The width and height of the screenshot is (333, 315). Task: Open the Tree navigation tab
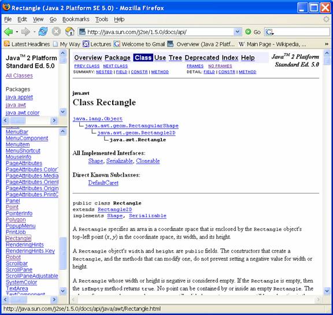[x=175, y=58]
